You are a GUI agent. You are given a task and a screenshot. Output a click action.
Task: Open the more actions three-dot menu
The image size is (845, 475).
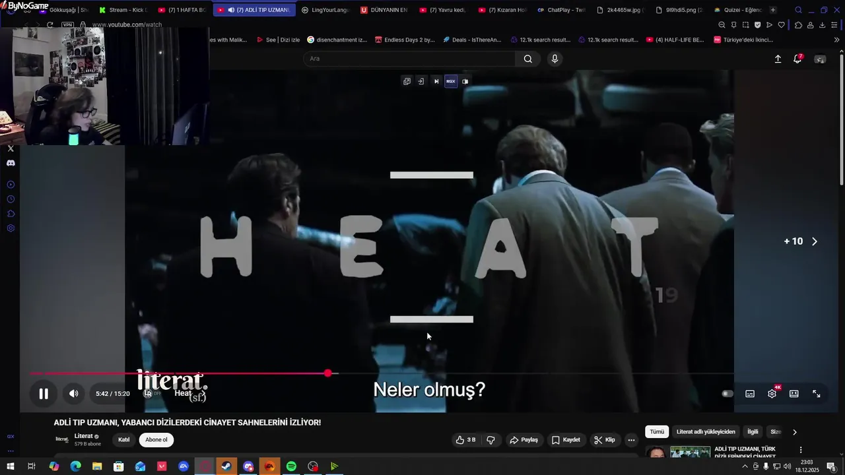pyautogui.click(x=631, y=440)
